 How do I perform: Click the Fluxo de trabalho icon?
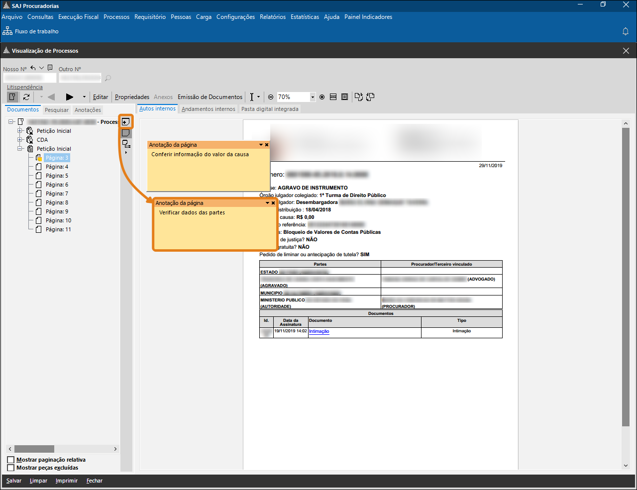pos(7,31)
